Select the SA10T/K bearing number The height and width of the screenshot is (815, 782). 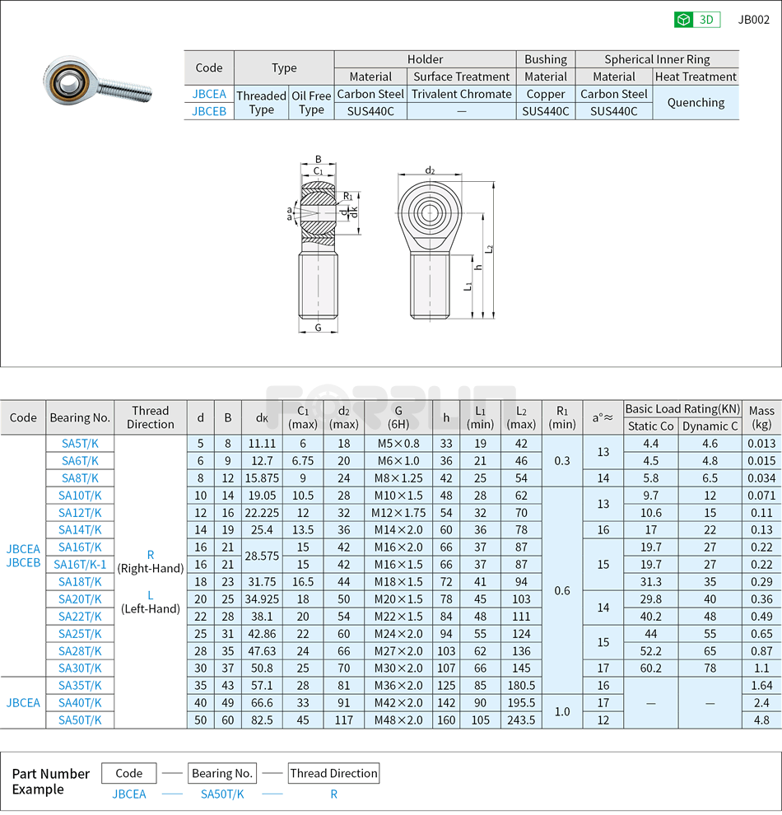coord(80,496)
